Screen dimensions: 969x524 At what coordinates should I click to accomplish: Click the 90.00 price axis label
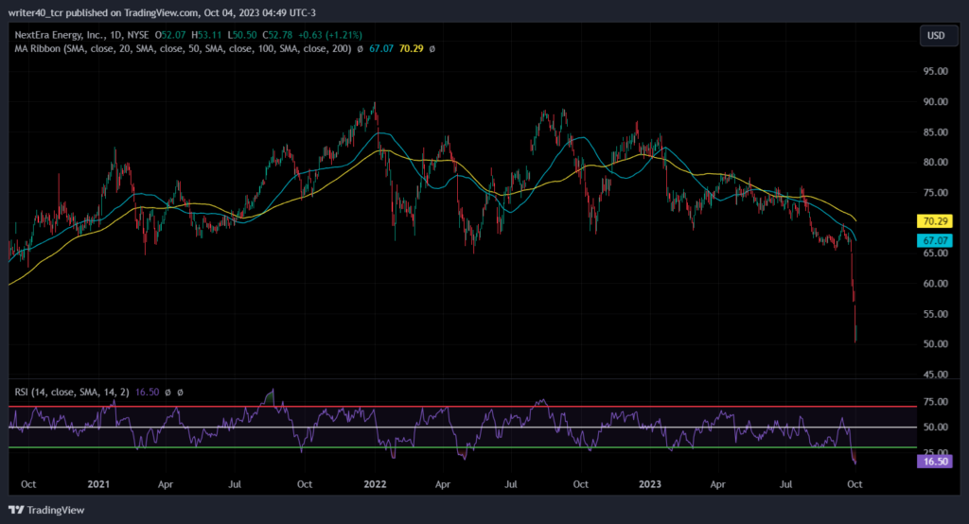(x=936, y=101)
